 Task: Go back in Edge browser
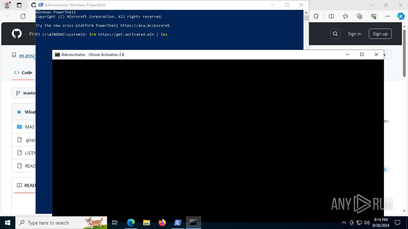tap(9, 16)
